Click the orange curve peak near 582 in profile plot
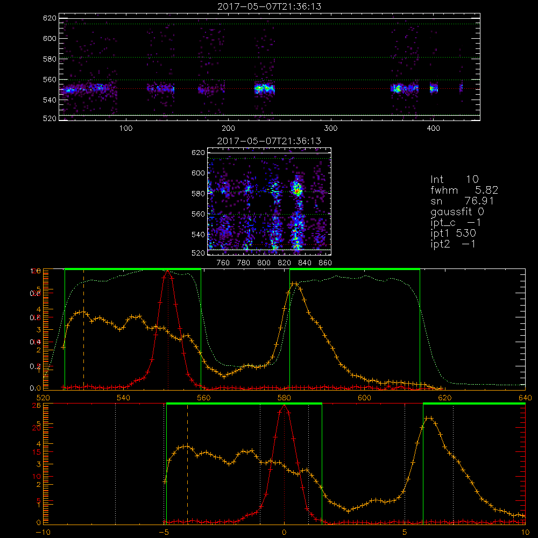 click(x=295, y=284)
